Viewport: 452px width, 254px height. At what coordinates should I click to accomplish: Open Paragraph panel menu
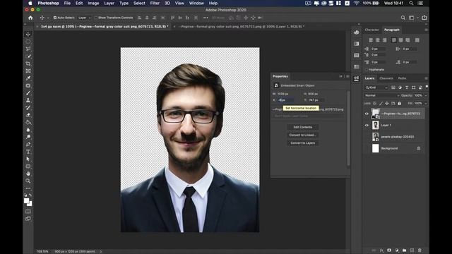(x=426, y=30)
